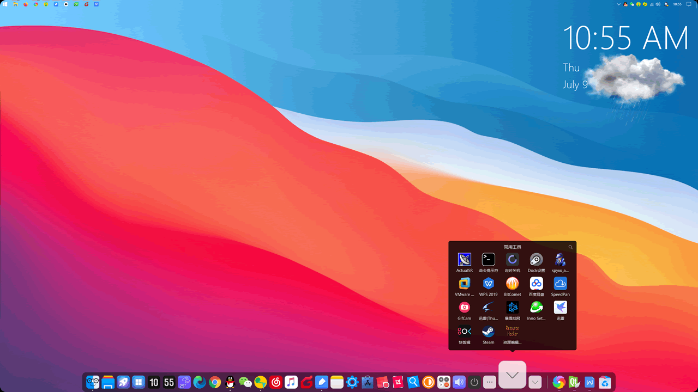
Task: Expand the small chevron folder in dock
Action: (535, 382)
